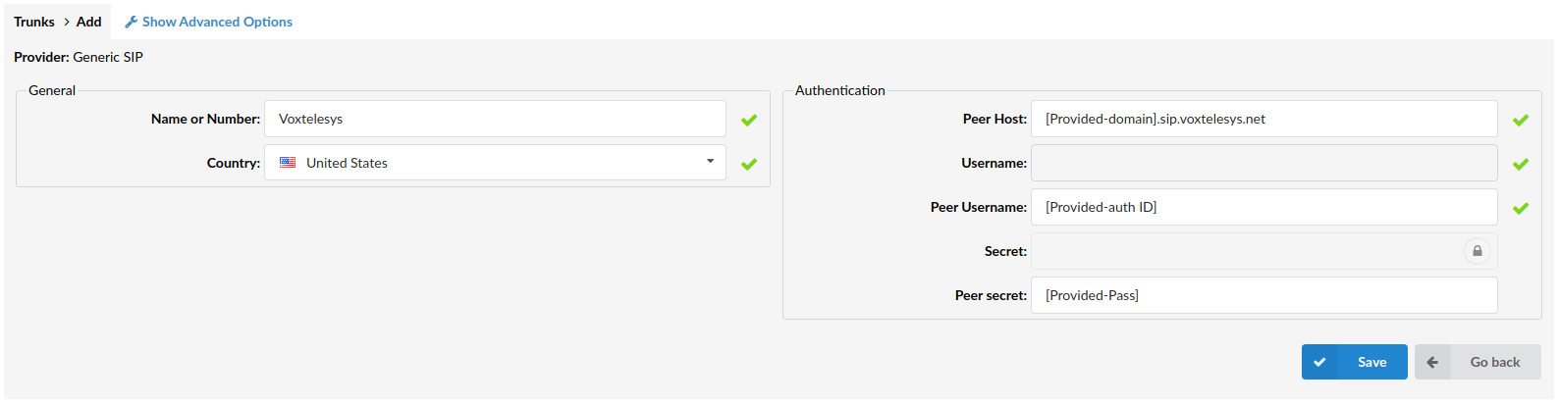Click the green checkmark beside Name or Number
This screenshot has height=406, width=1559.
click(x=749, y=120)
